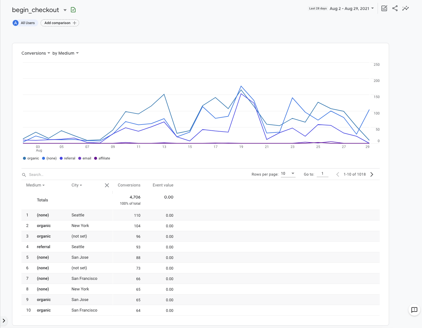Toggle the referral series in legend
Image resolution: width=422 pixels, height=328 pixels.
click(x=67, y=158)
